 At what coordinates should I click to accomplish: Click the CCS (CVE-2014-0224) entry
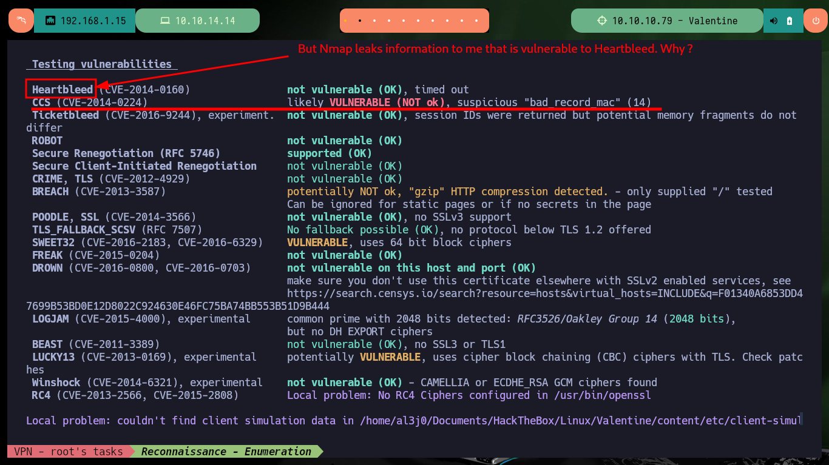(x=90, y=102)
